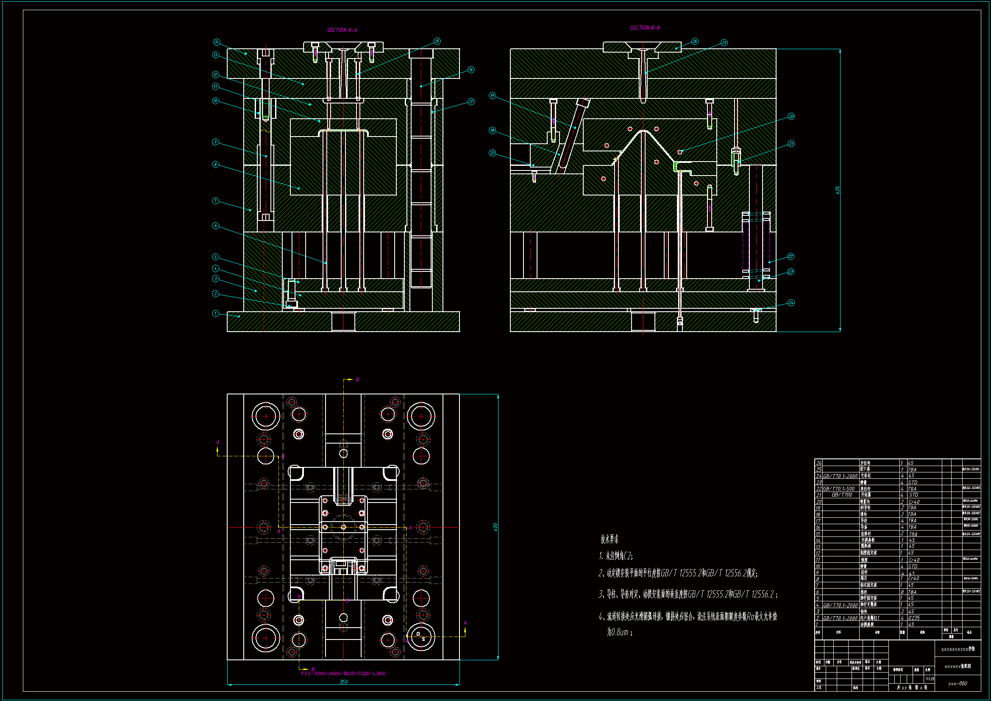Select balloon 19 on Section B-B's left

pos(492,95)
